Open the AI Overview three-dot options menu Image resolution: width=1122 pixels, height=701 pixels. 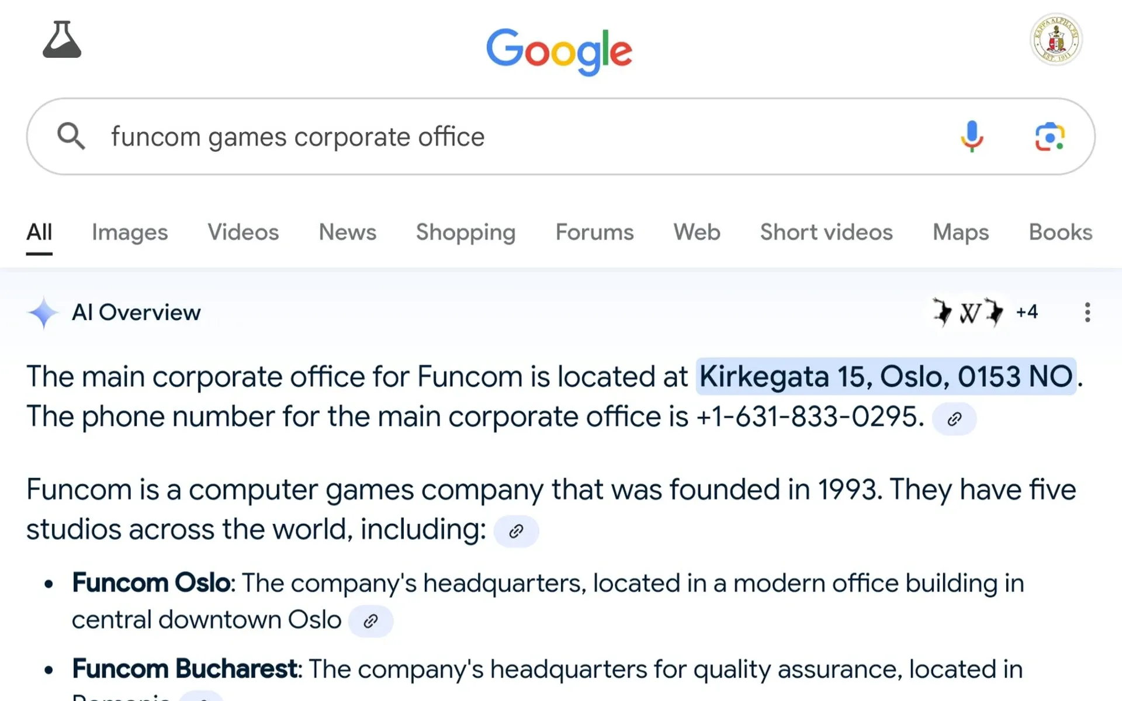1087,313
